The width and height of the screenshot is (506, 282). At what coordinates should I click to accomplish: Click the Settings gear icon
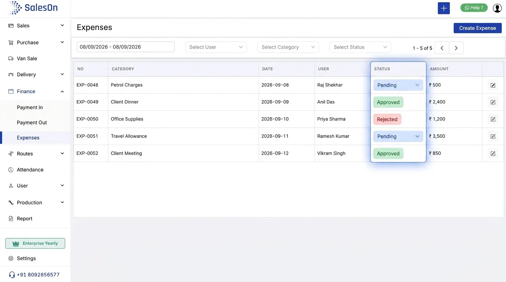pyautogui.click(x=11, y=258)
